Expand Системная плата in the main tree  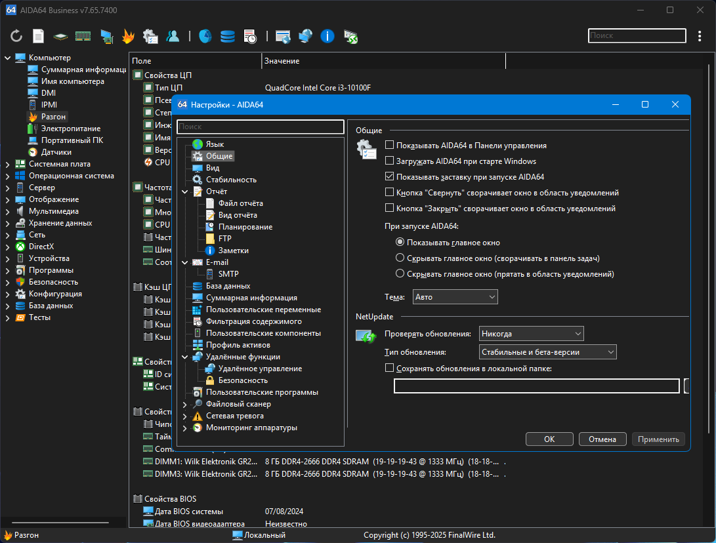point(7,164)
